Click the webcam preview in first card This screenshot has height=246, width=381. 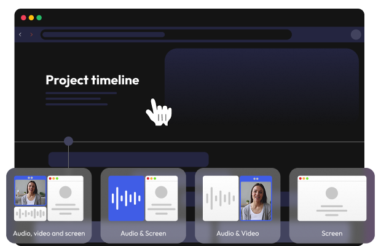[30, 192]
